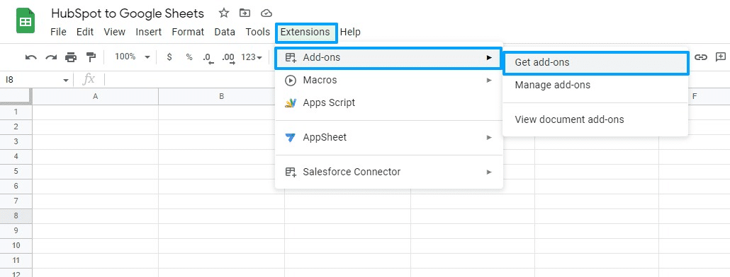730x277 pixels.
Task: Open the Format menu
Action: tap(188, 32)
